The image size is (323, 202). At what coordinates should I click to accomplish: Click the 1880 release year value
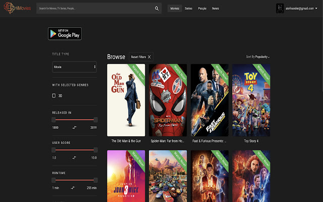point(55,128)
